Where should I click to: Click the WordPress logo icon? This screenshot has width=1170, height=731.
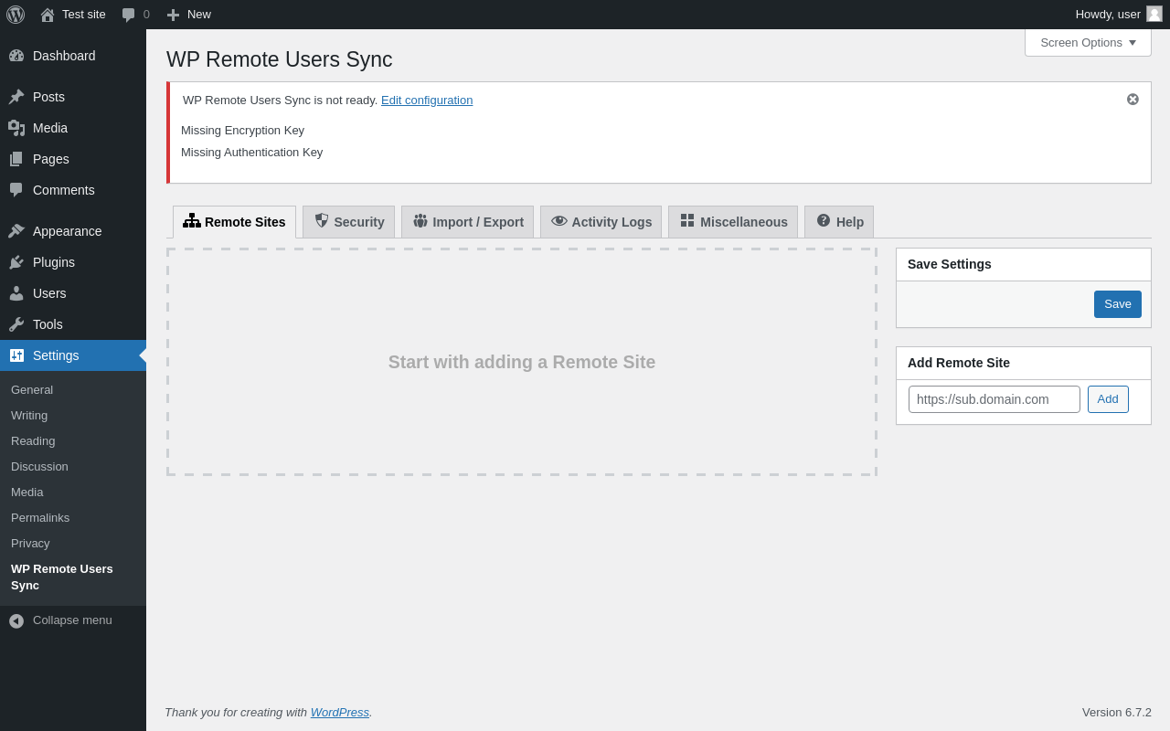(x=16, y=15)
